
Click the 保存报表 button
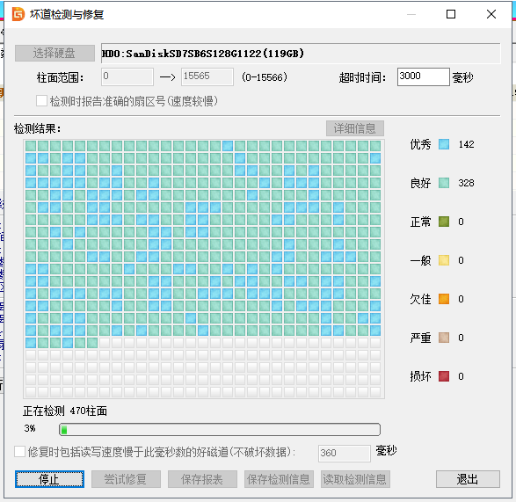[202, 479]
